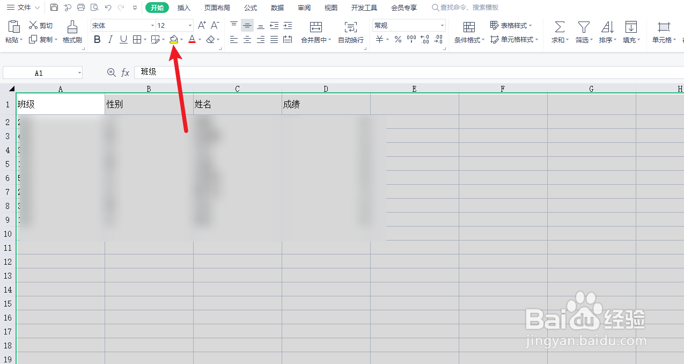
Task: Expand quick access toolbar customize arrow
Action: (x=135, y=8)
